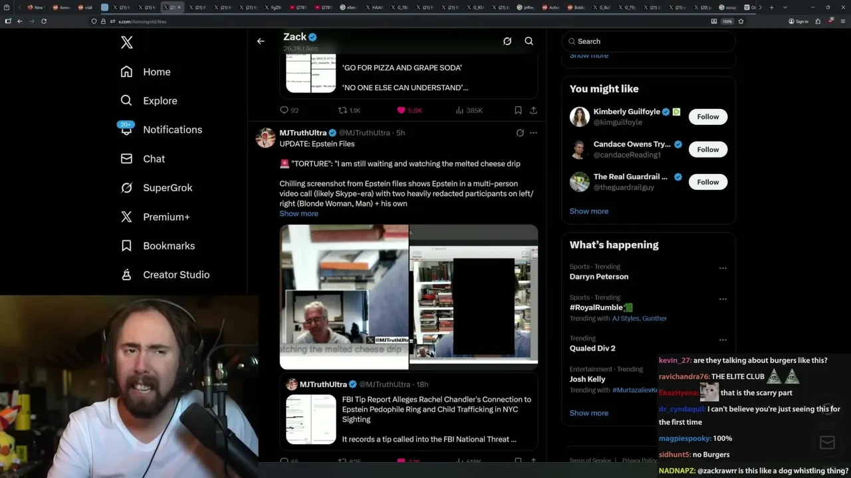Click the X logo in the sidebar
The image size is (851, 478).
point(127,43)
